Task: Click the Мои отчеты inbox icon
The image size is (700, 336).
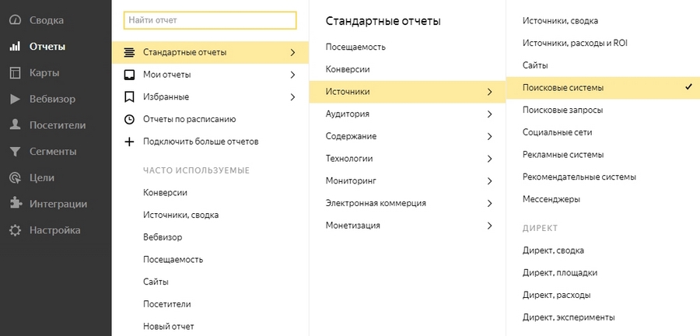Action: point(129,75)
